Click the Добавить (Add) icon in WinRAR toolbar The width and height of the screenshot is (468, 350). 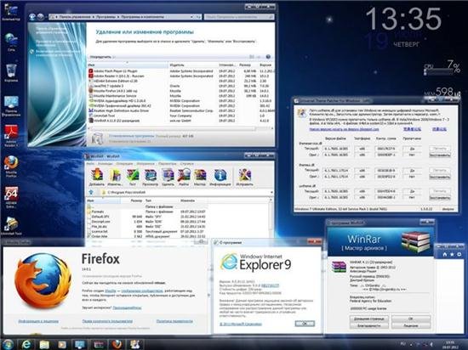click(x=97, y=177)
